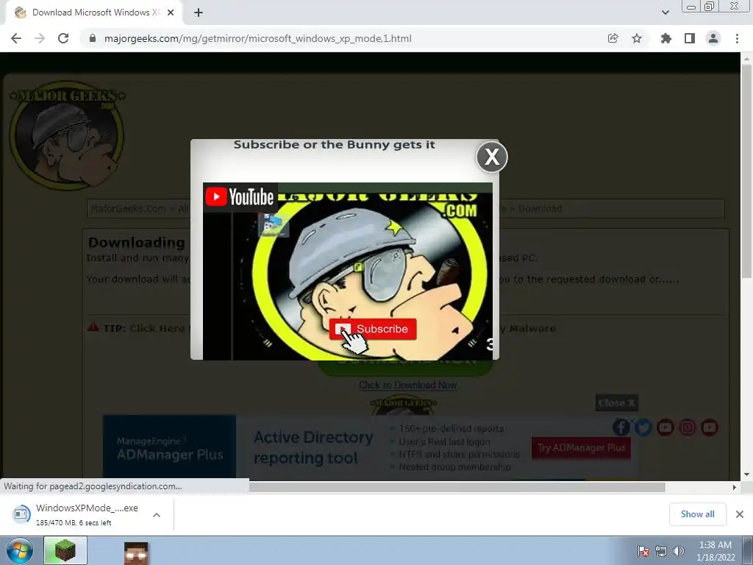Go back using the browser back arrow

point(16,38)
